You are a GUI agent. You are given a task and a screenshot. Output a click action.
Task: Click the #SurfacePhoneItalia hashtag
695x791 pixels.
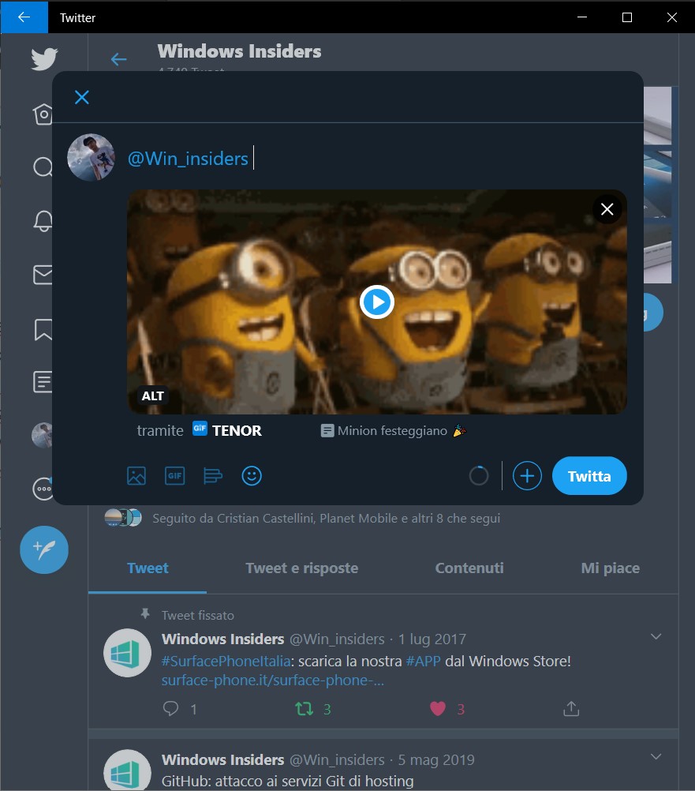tap(226, 662)
